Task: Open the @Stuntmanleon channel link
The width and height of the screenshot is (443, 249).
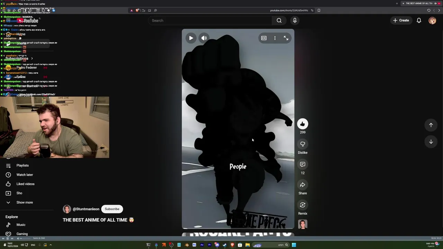Action: coord(86,209)
